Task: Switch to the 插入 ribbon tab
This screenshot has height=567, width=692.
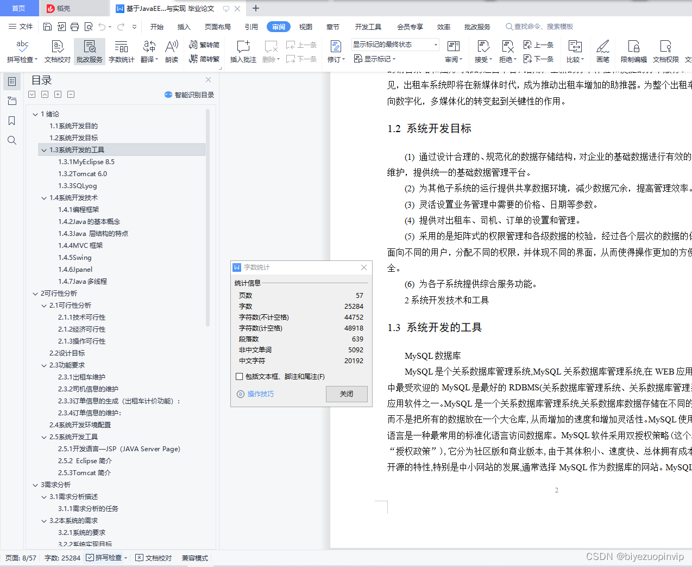Action: point(184,27)
